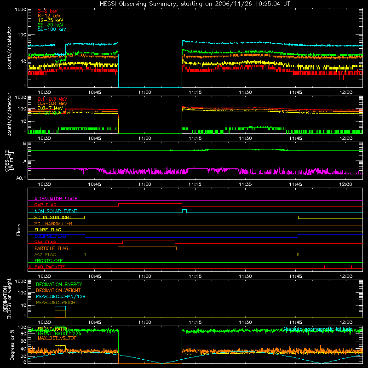
Task: Select the NON_SOLAR_EVENT flag label
Action: (56, 211)
